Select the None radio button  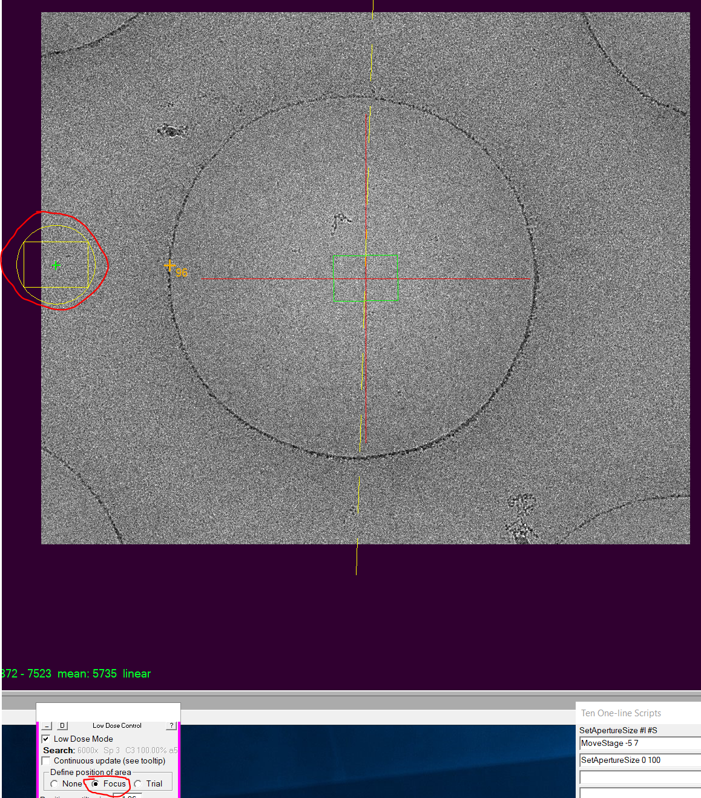(54, 783)
